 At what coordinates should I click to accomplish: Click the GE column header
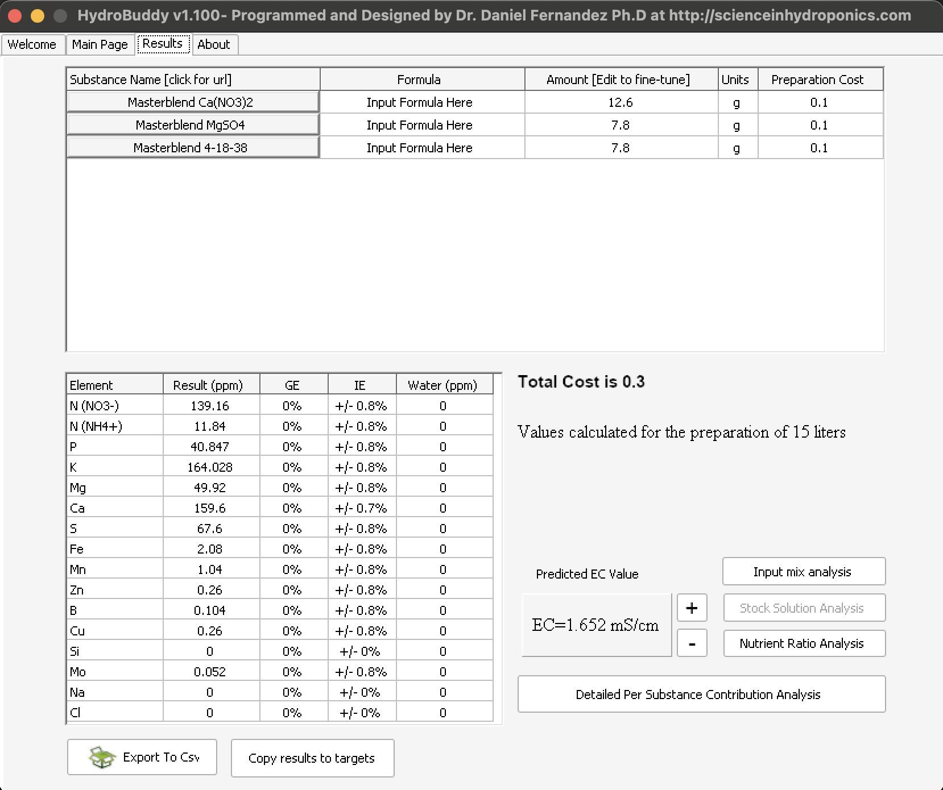(x=293, y=385)
